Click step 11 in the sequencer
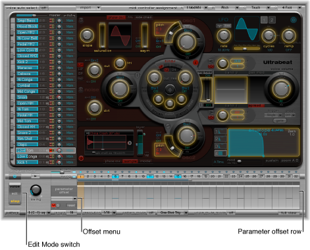The height and width of the screenshot is (250, 310). click(x=150, y=176)
